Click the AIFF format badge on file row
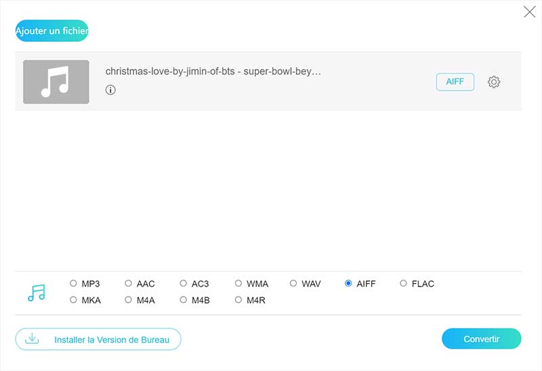The height and width of the screenshot is (371, 542). tap(455, 82)
